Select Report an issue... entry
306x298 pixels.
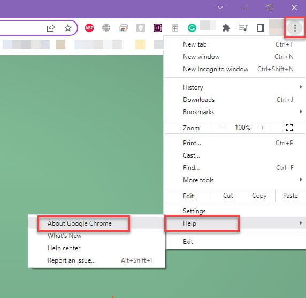[96, 260]
